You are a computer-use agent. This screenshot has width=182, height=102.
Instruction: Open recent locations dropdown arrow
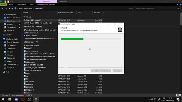9,8
